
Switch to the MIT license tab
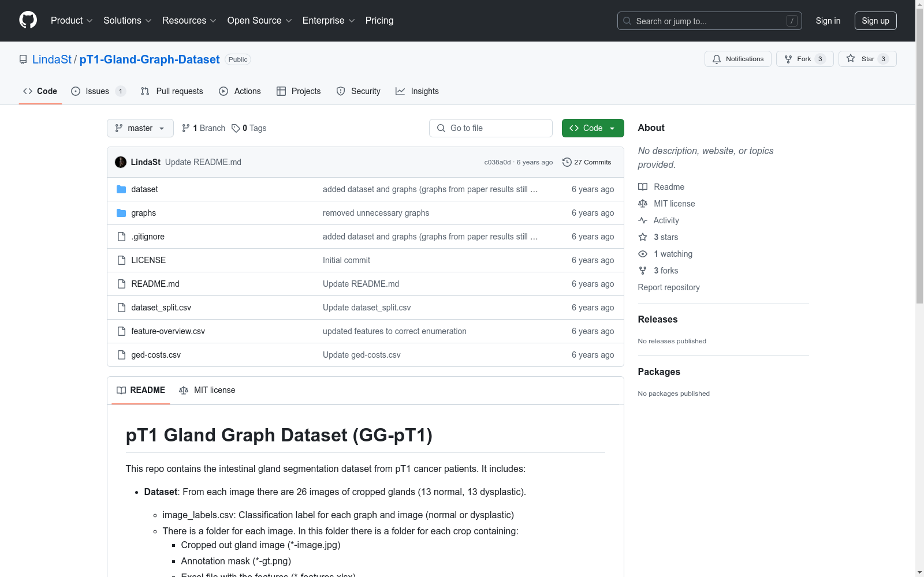click(207, 390)
